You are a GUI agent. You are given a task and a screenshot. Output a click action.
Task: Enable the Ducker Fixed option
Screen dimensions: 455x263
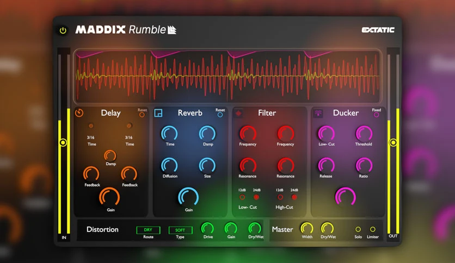point(377,115)
